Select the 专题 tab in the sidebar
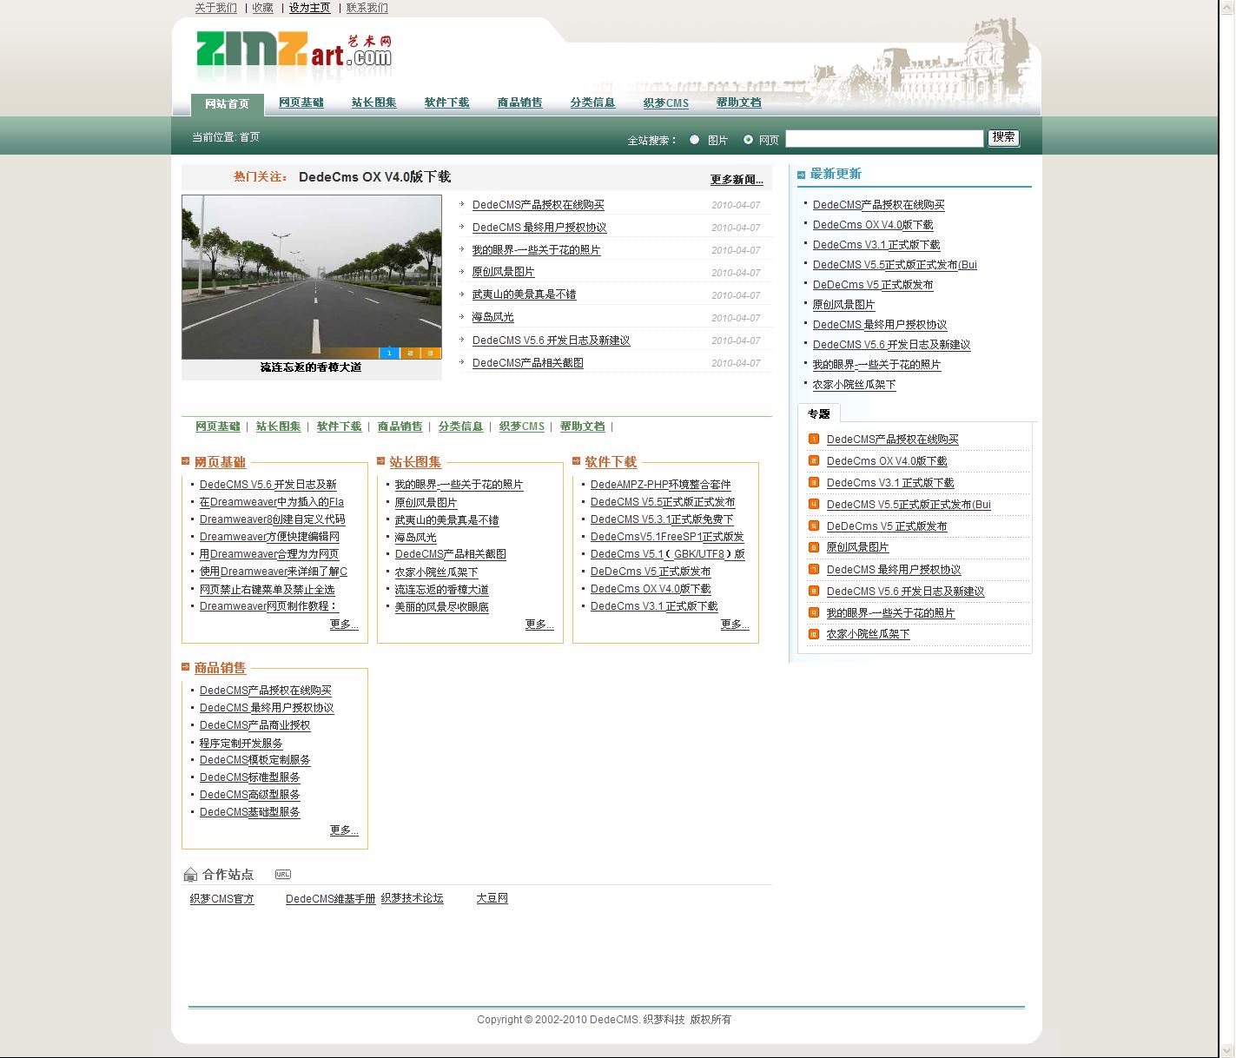Image resolution: width=1236 pixels, height=1058 pixels. 819,413
